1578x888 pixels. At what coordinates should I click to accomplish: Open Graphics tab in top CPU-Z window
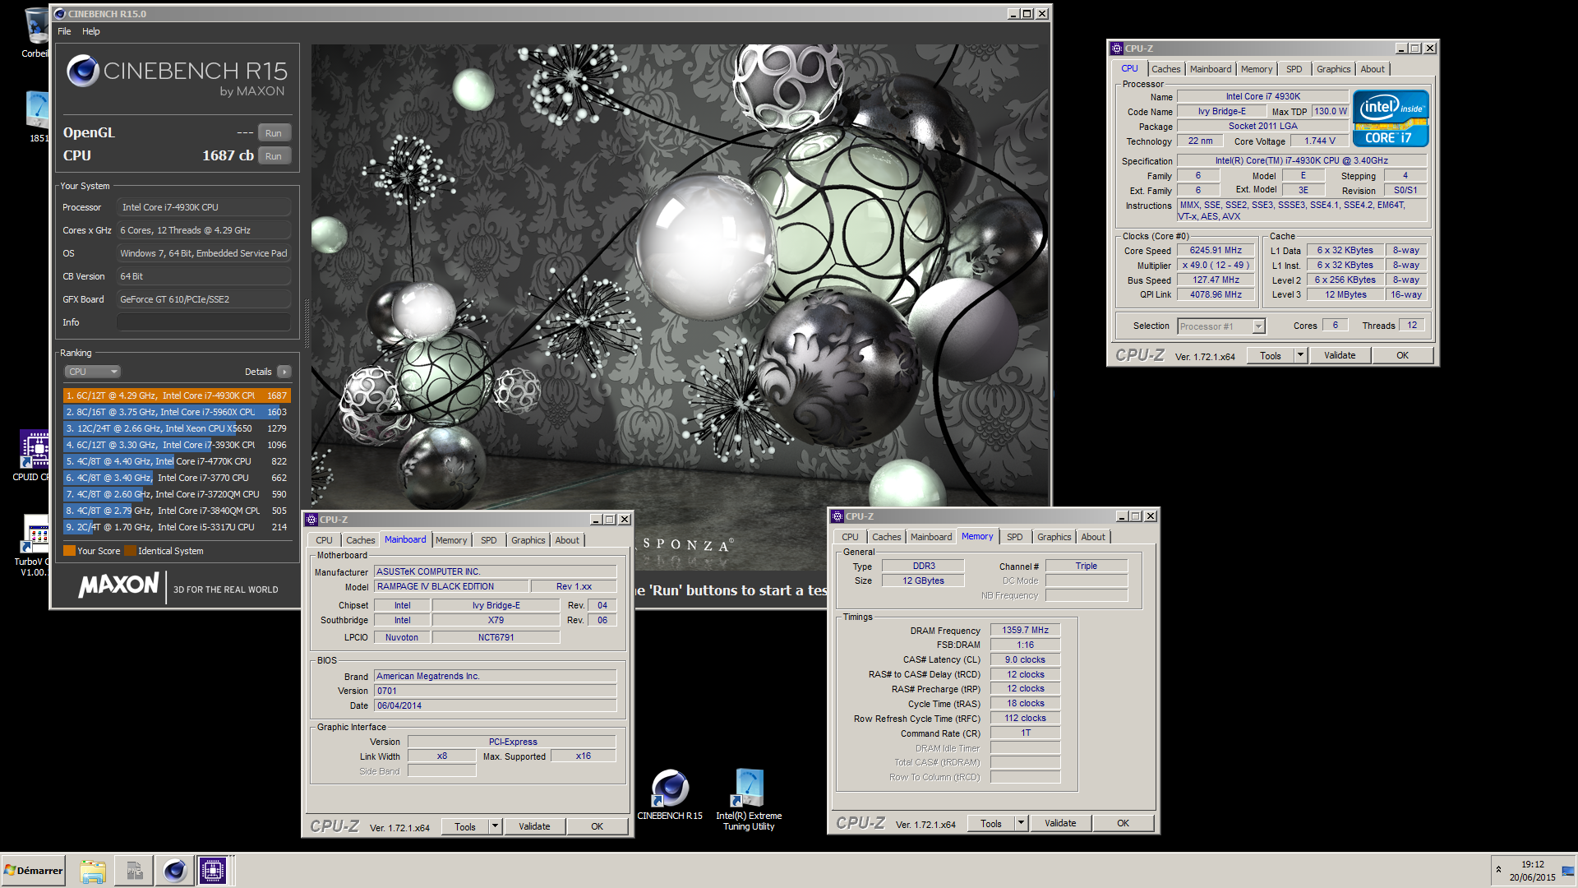coord(1333,69)
